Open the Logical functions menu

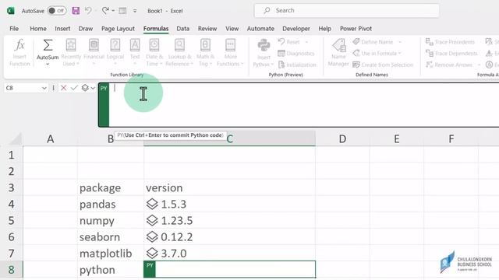[115, 53]
